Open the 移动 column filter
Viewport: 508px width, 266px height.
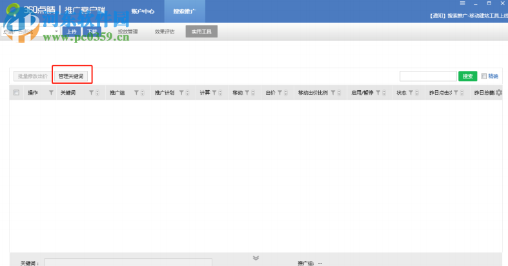click(247, 93)
